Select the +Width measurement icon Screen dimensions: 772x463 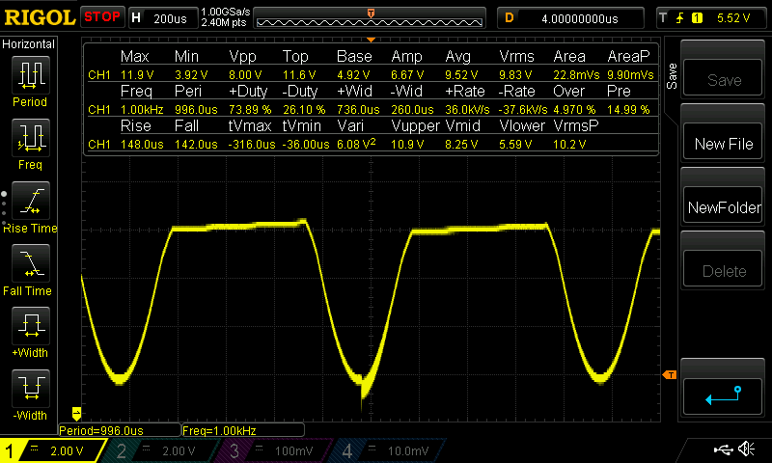tap(31, 326)
